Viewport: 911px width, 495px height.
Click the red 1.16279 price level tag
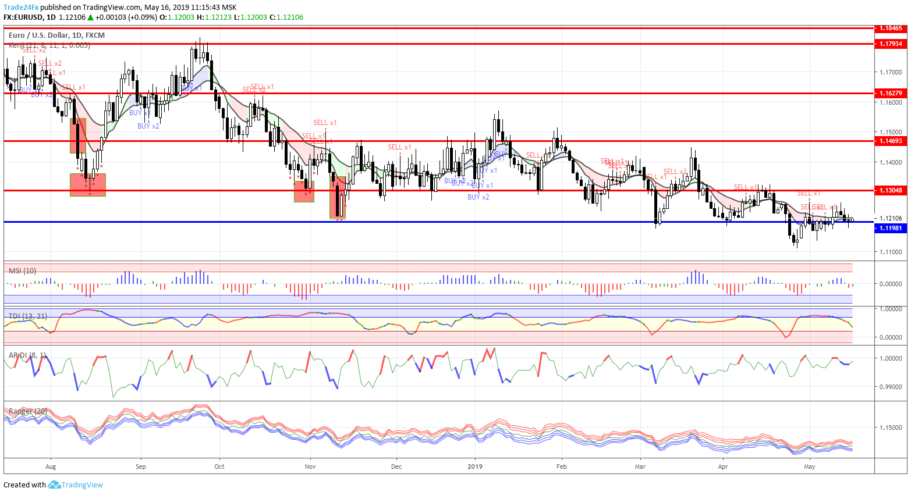(x=891, y=93)
